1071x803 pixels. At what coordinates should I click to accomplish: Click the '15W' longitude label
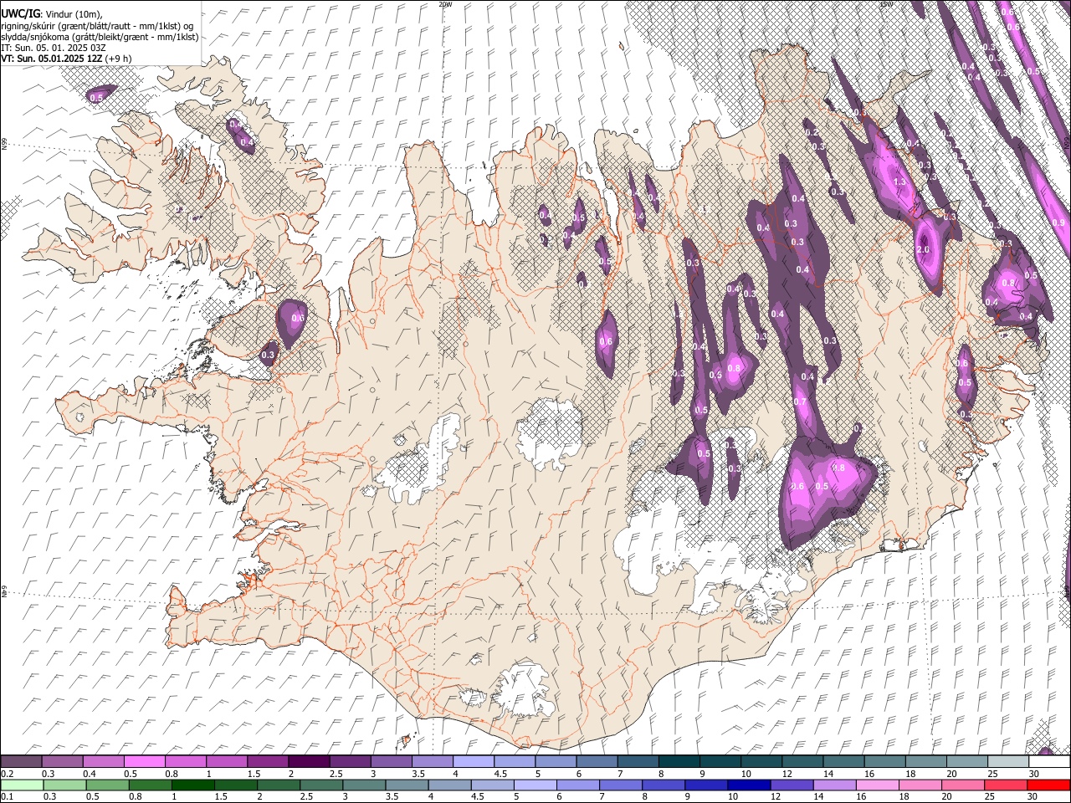coord(886,4)
